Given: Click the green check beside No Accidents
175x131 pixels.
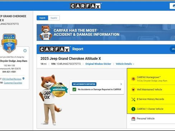Looking at the screenshot, I should pyautogui.click(x=74, y=89).
